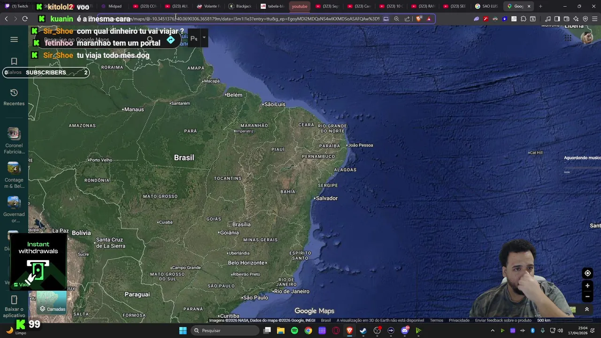The image size is (601, 338).
Task: Click Baixar o aplicativo phone icon
Action: pos(14,300)
